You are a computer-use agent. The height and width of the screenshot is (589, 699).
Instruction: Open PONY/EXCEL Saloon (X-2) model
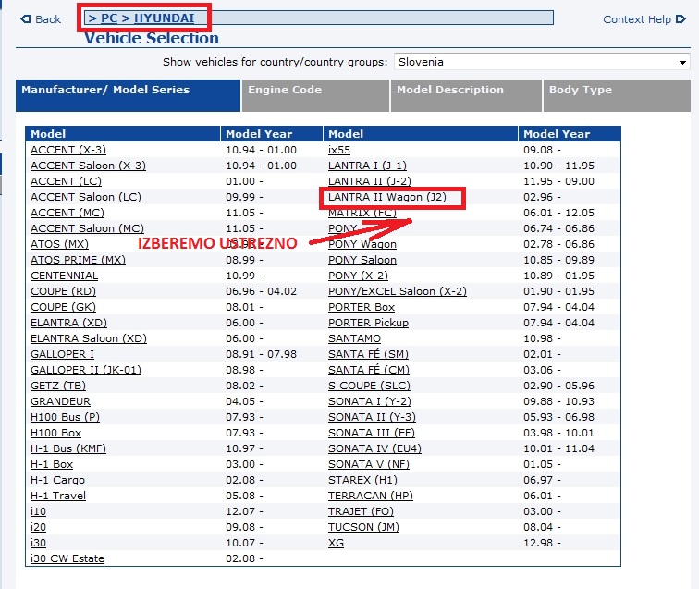coord(398,291)
